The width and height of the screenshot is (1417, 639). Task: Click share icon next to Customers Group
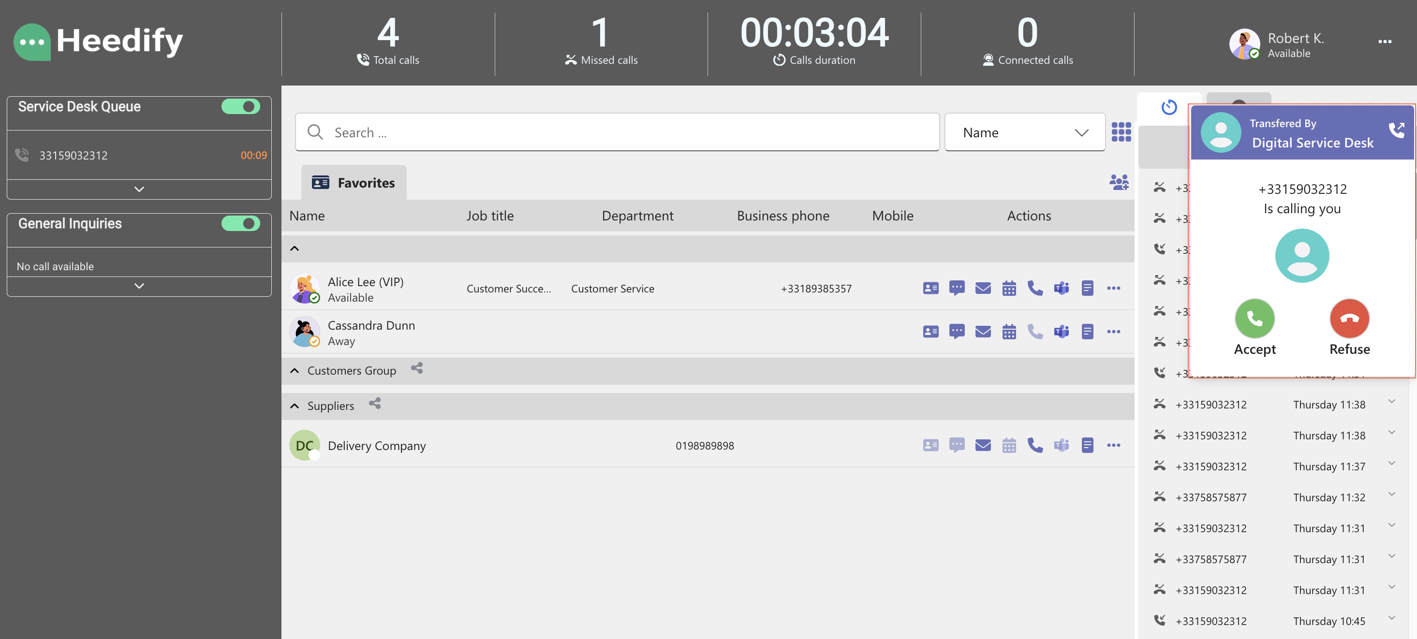click(417, 368)
